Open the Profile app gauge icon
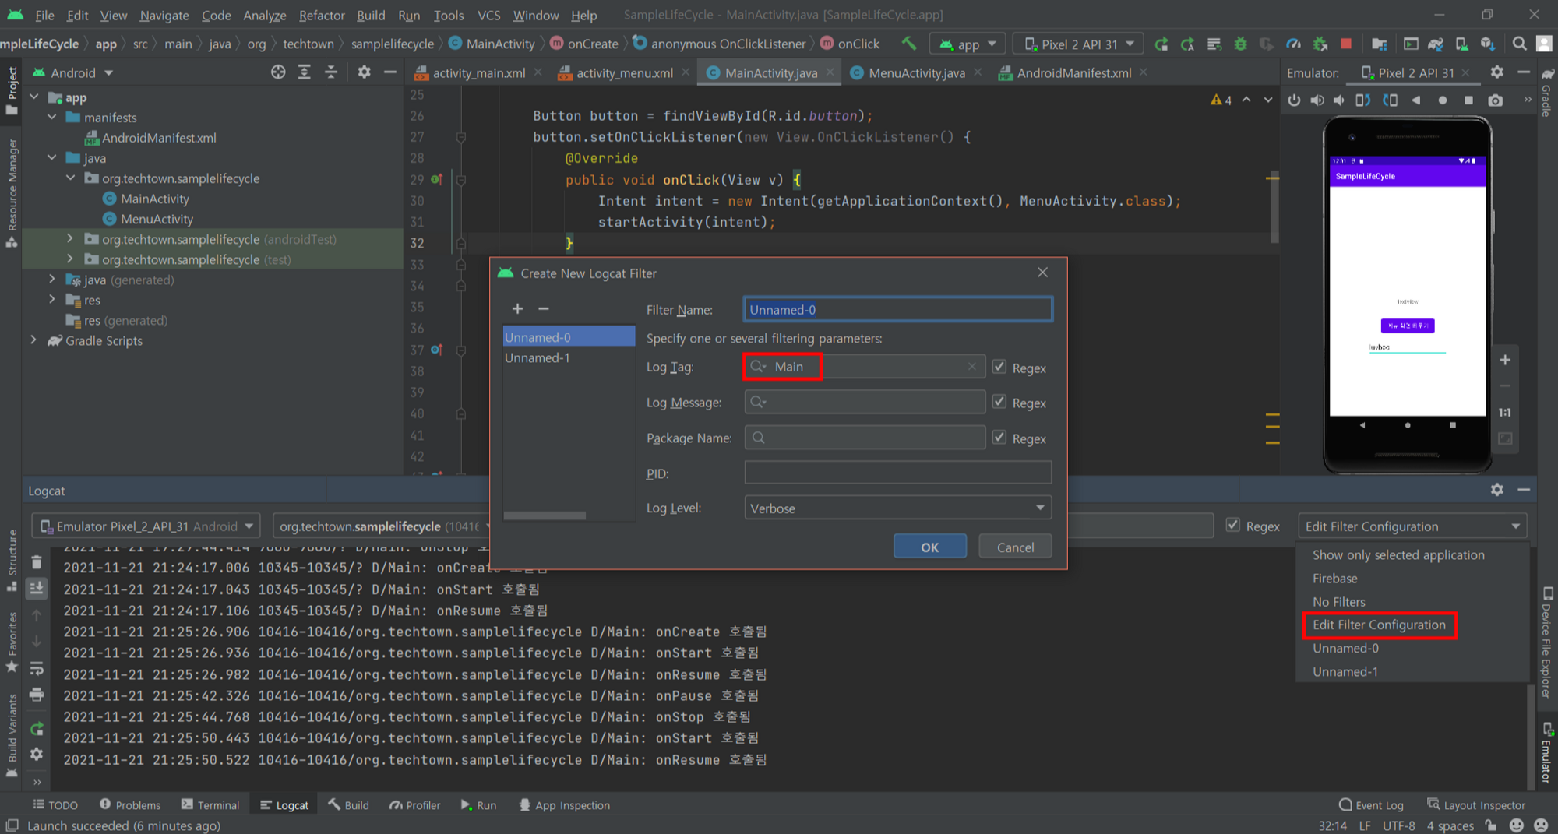 click(1293, 44)
